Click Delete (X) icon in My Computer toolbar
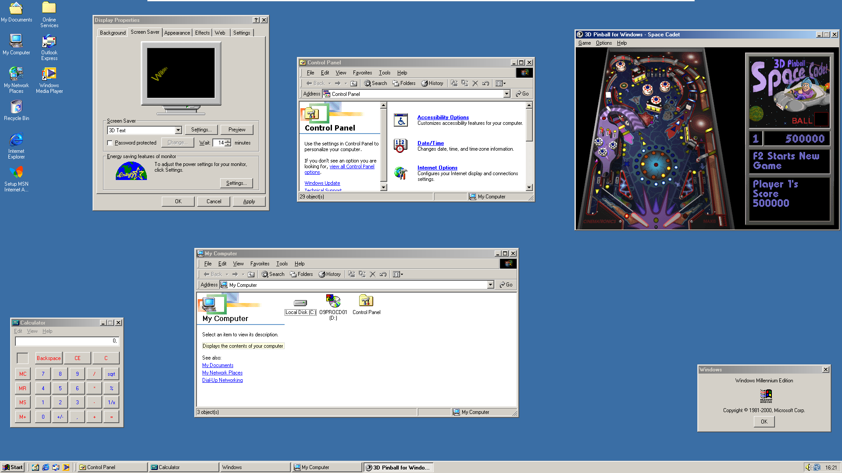This screenshot has height=473, width=842. (x=372, y=274)
